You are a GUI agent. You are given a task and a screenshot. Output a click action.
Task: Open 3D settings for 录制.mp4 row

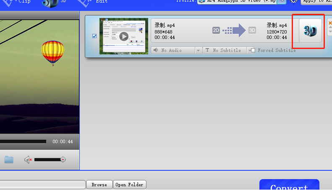[x=310, y=31]
